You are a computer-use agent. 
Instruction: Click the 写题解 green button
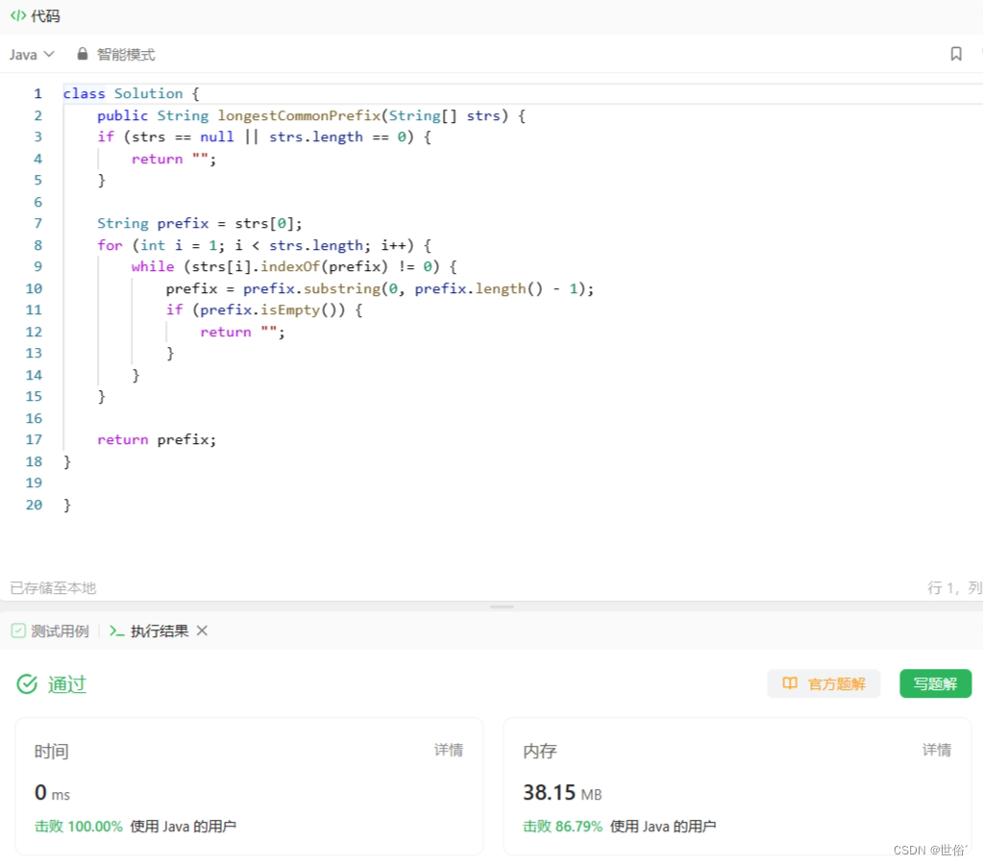935,683
